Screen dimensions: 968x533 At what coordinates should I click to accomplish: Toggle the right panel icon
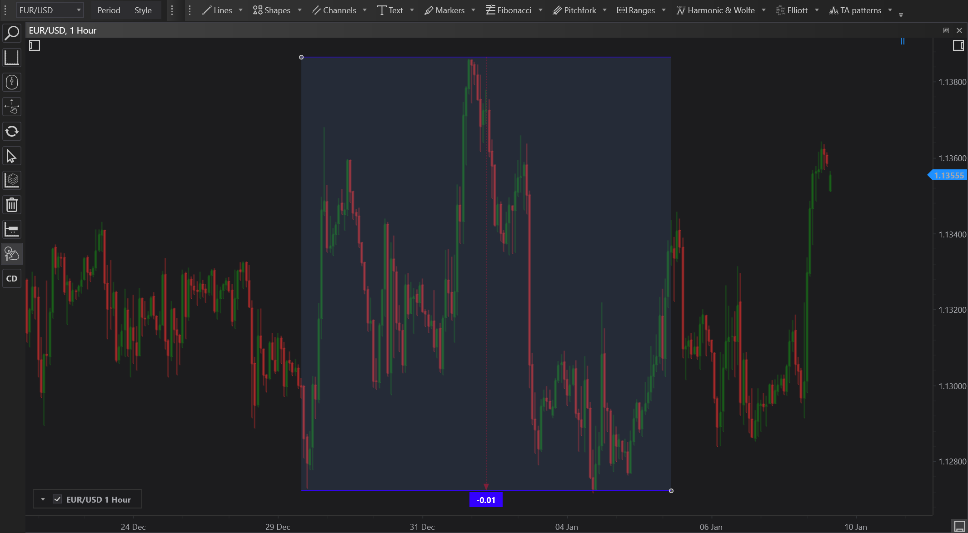pyautogui.click(x=958, y=45)
